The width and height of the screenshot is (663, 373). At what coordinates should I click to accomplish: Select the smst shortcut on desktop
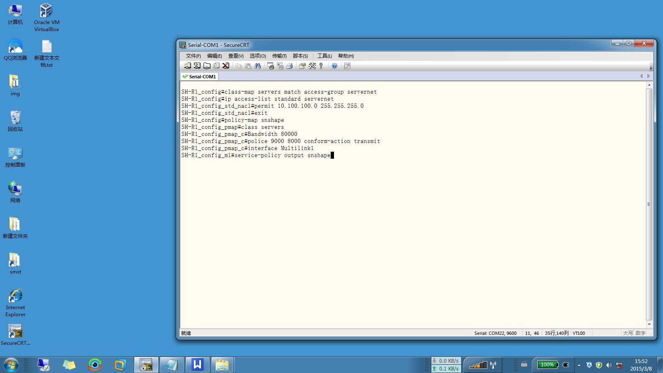point(15,264)
